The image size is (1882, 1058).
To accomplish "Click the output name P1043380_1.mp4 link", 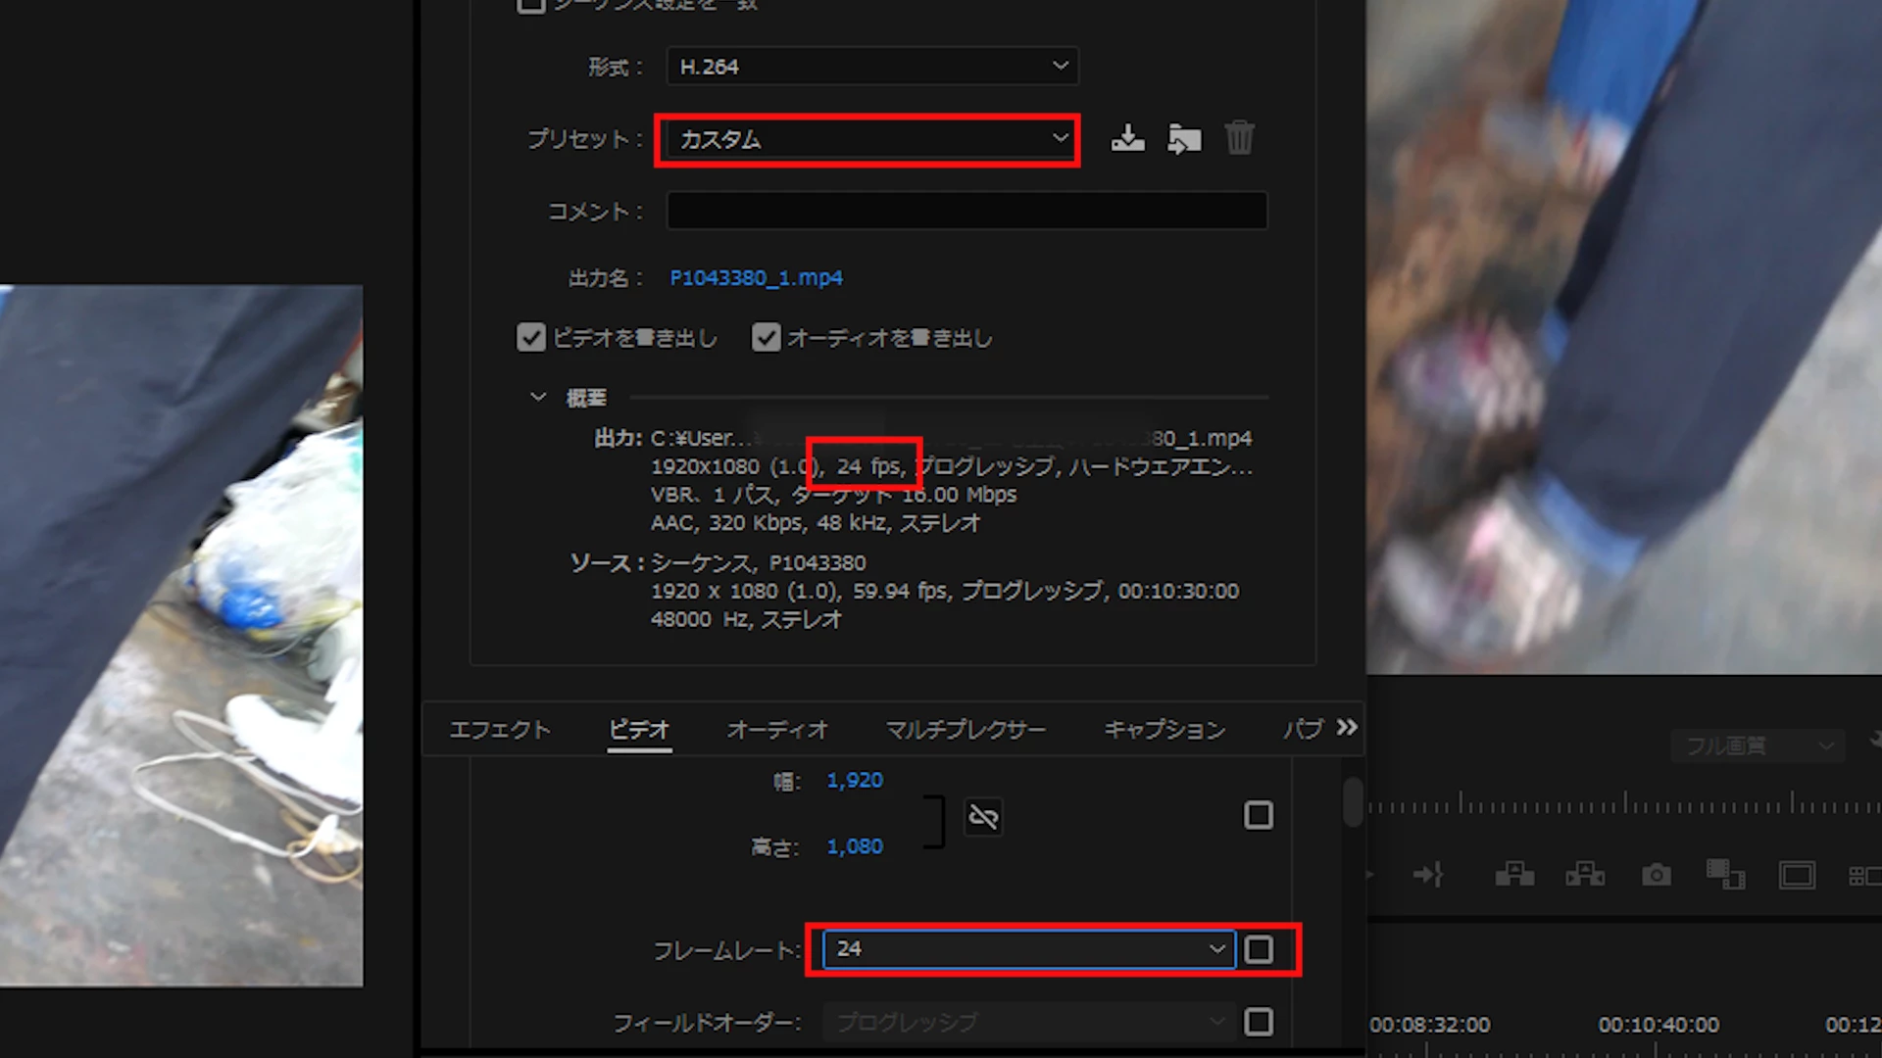I will click(756, 278).
